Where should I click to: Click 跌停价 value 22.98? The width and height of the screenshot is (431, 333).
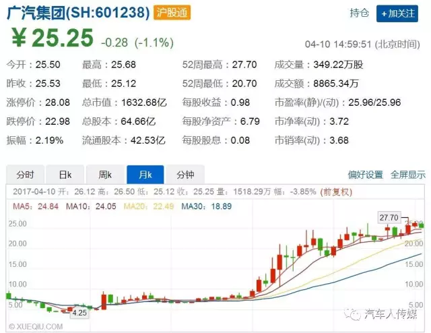(57, 121)
